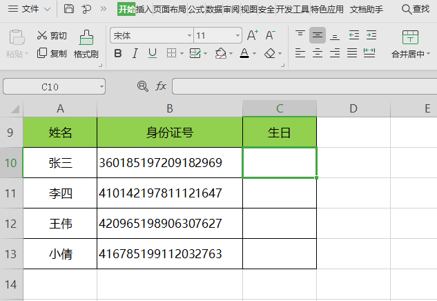Toggle Underline formatting
The width and height of the screenshot is (437, 301).
click(x=152, y=53)
